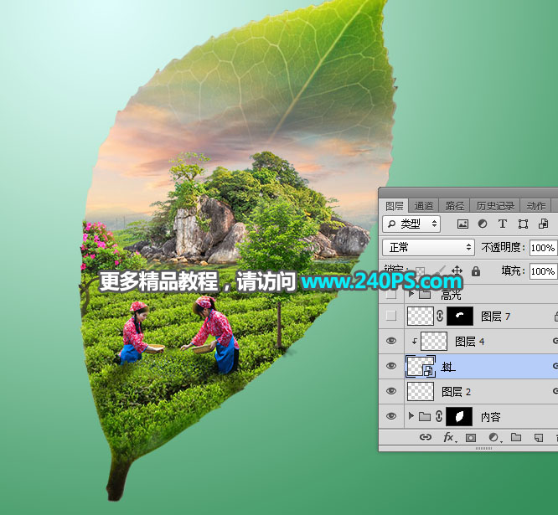This screenshot has height=515, width=558.
Task: Click the link layers chain icon
Action: coord(426,437)
